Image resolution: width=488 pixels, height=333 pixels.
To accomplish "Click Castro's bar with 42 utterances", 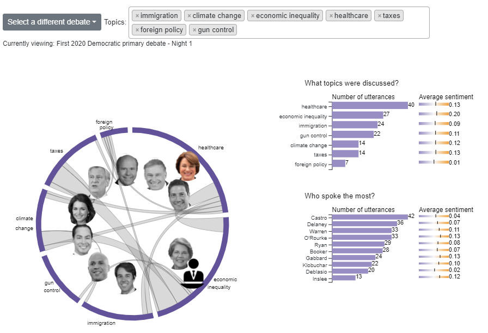I will coord(370,217).
